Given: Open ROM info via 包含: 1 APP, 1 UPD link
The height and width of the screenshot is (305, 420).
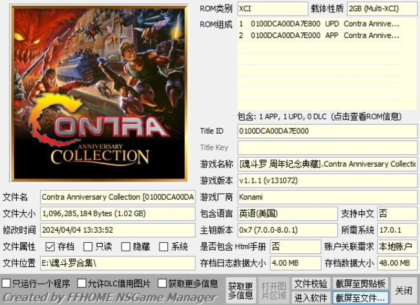Looking at the screenshot, I should (320, 117).
